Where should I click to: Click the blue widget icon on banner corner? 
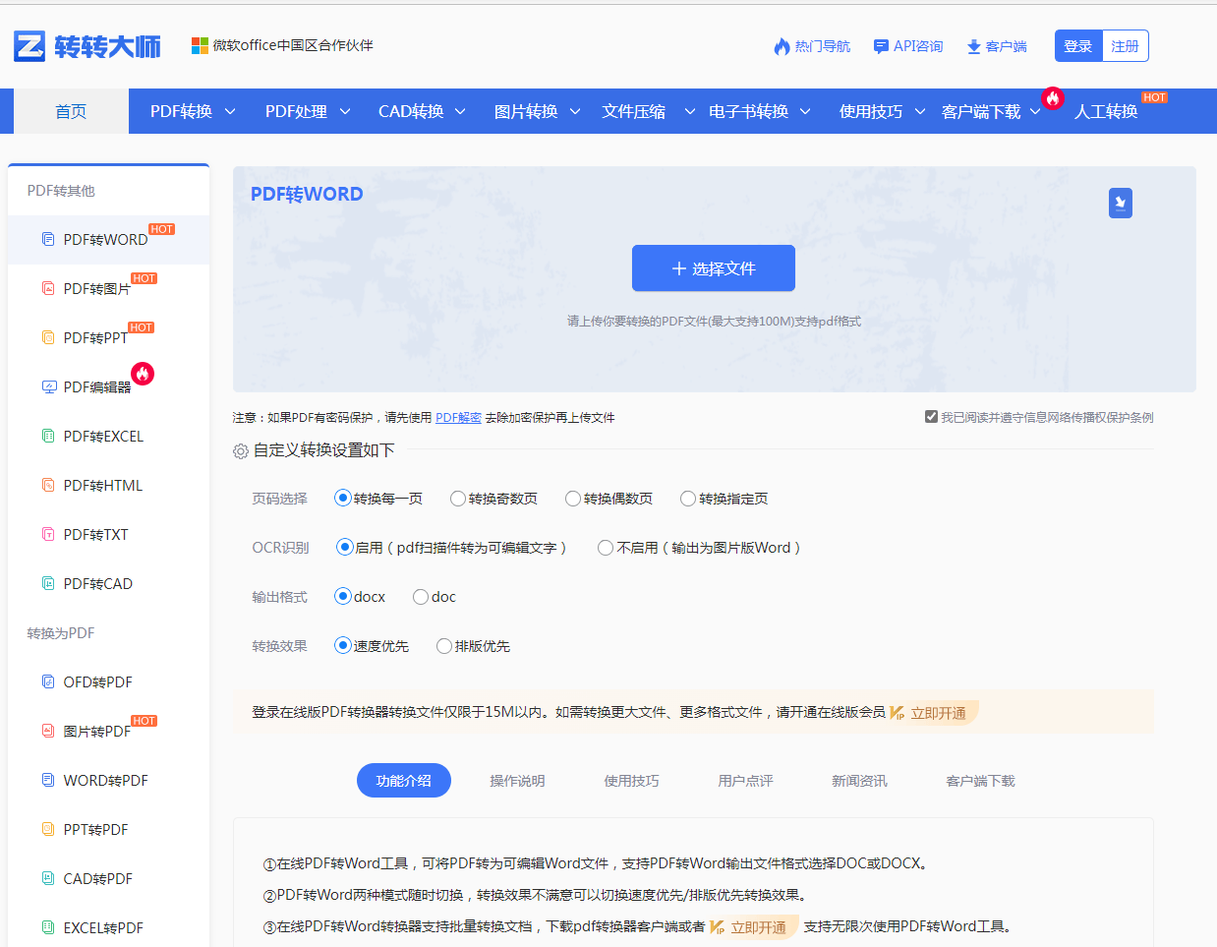pos(1120,203)
